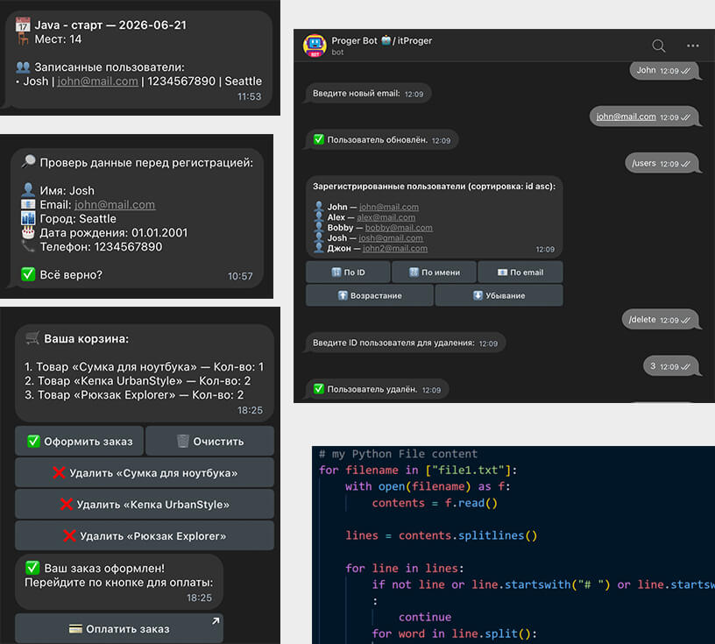Open the sent john@mail.com link in chat

pyautogui.click(x=627, y=117)
